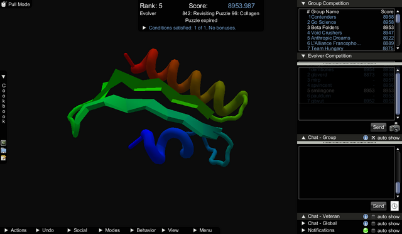Open the Cookbook notepad edit icon

click(3, 158)
